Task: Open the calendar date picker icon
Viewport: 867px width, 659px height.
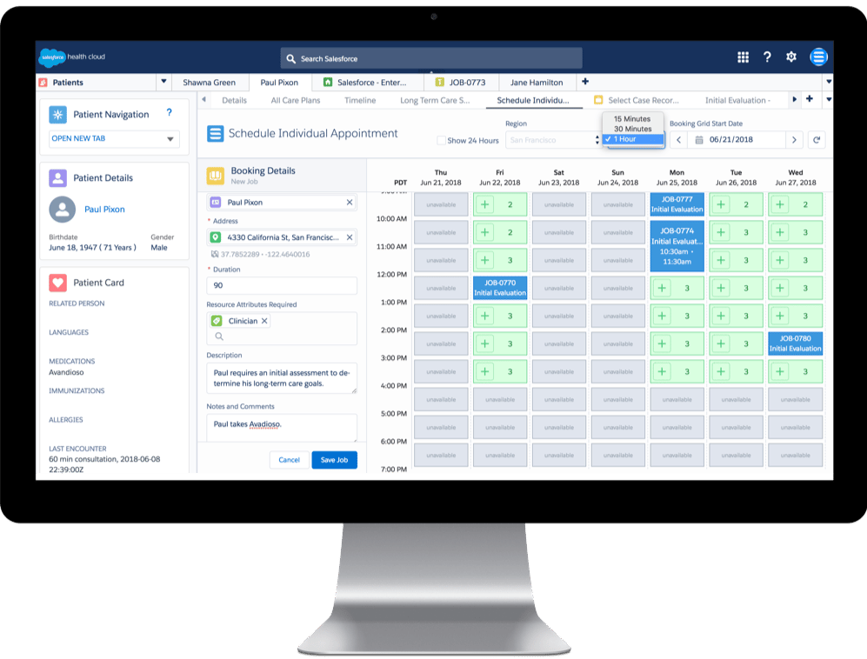Action: (699, 140)
